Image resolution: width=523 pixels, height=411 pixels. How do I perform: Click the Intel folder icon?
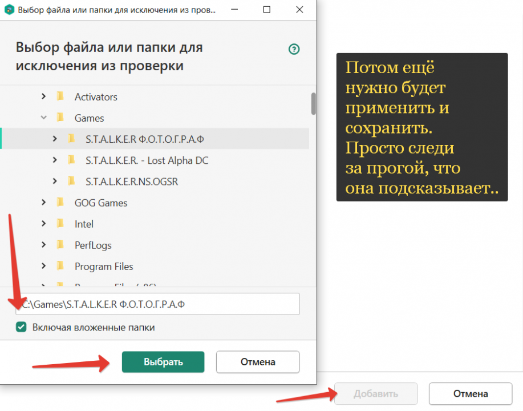pos(60,223)
